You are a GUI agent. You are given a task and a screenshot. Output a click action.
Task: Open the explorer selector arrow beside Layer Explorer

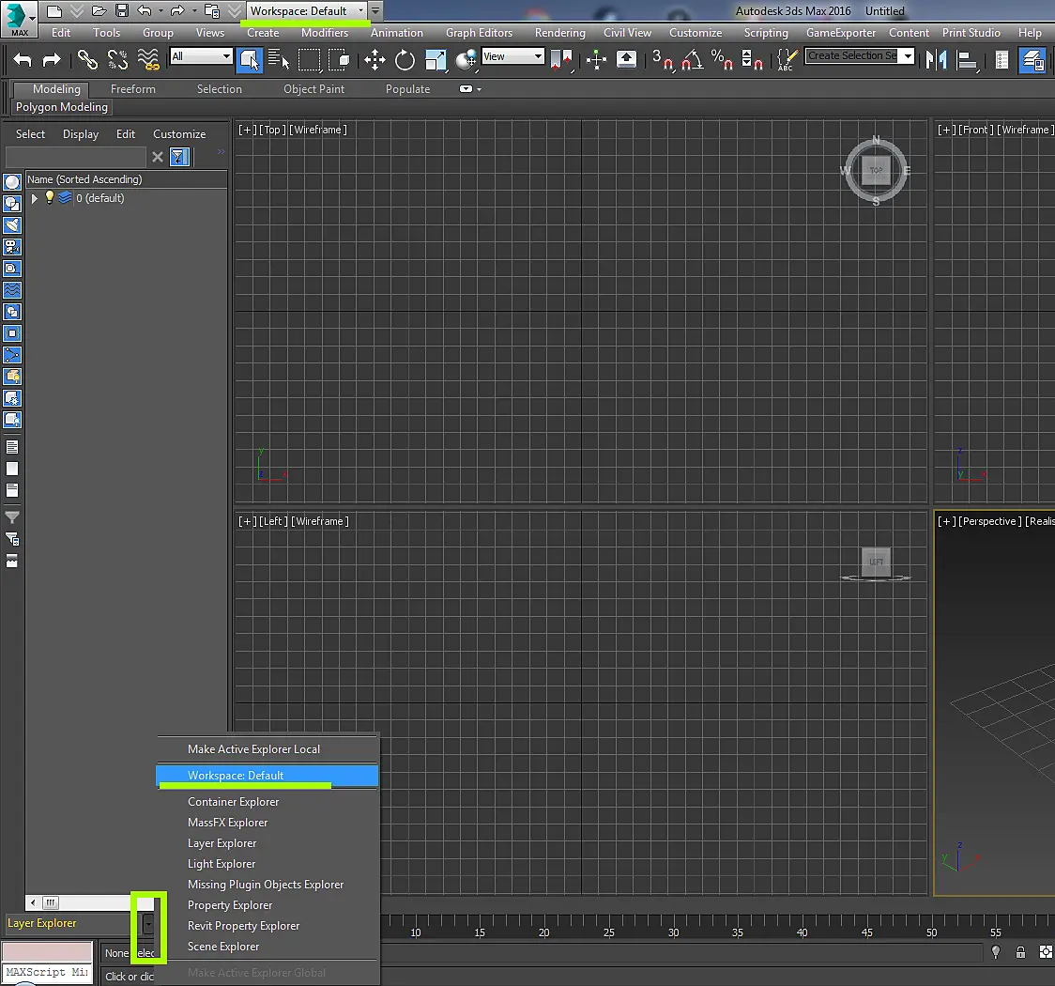(148, 924)
